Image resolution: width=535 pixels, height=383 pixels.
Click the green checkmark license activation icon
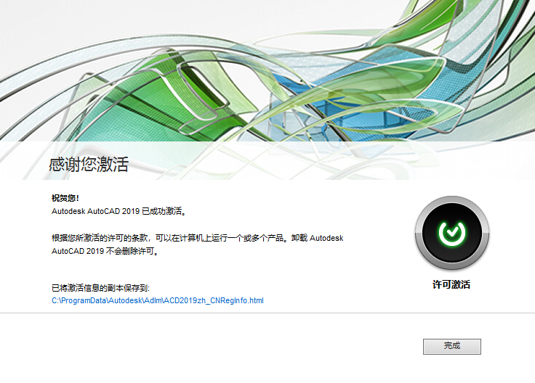pyautogui.click(x=451, y=233)
